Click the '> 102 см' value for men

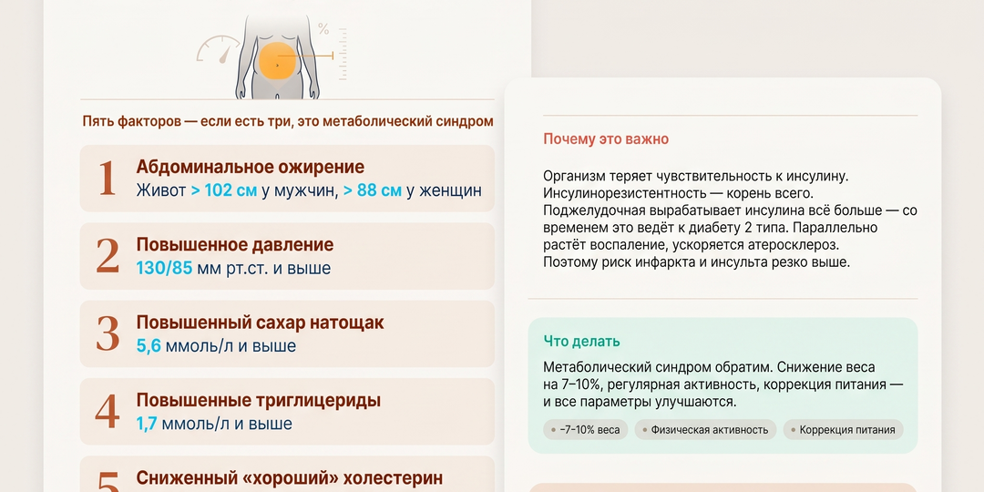coord(224,190)
